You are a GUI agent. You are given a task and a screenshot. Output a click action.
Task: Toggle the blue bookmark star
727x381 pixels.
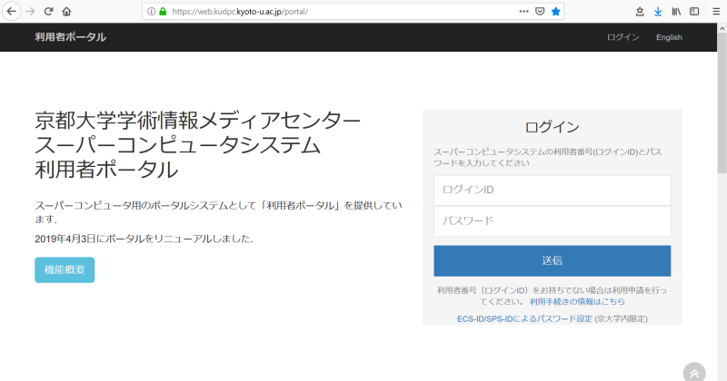coord(556,12)
